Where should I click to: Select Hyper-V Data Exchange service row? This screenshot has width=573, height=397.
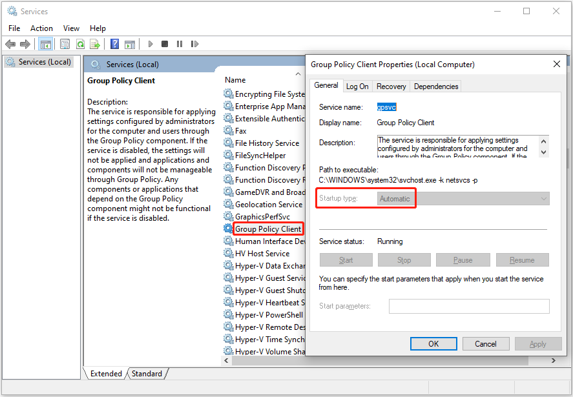[x=264, y=265]
